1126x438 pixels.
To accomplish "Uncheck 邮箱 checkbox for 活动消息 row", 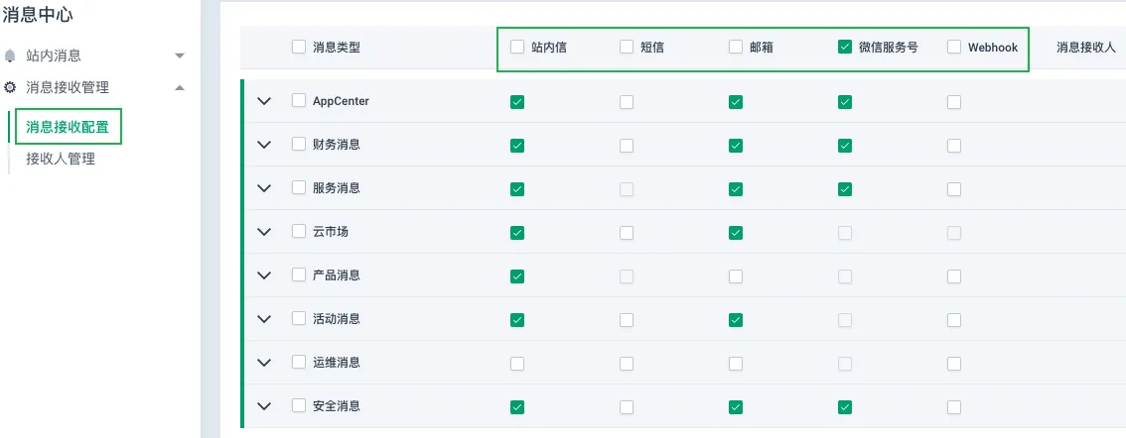I will tap(736, 320).
